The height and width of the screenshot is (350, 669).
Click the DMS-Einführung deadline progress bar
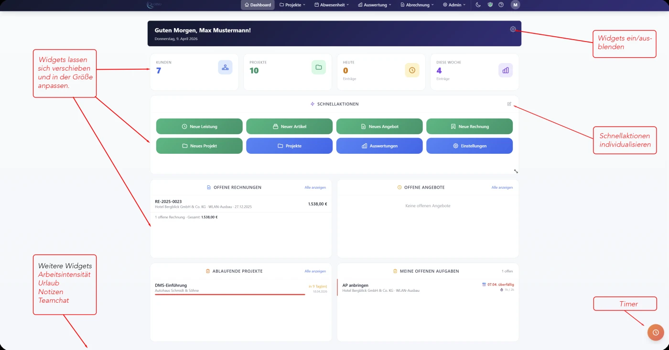click(229, 295)
